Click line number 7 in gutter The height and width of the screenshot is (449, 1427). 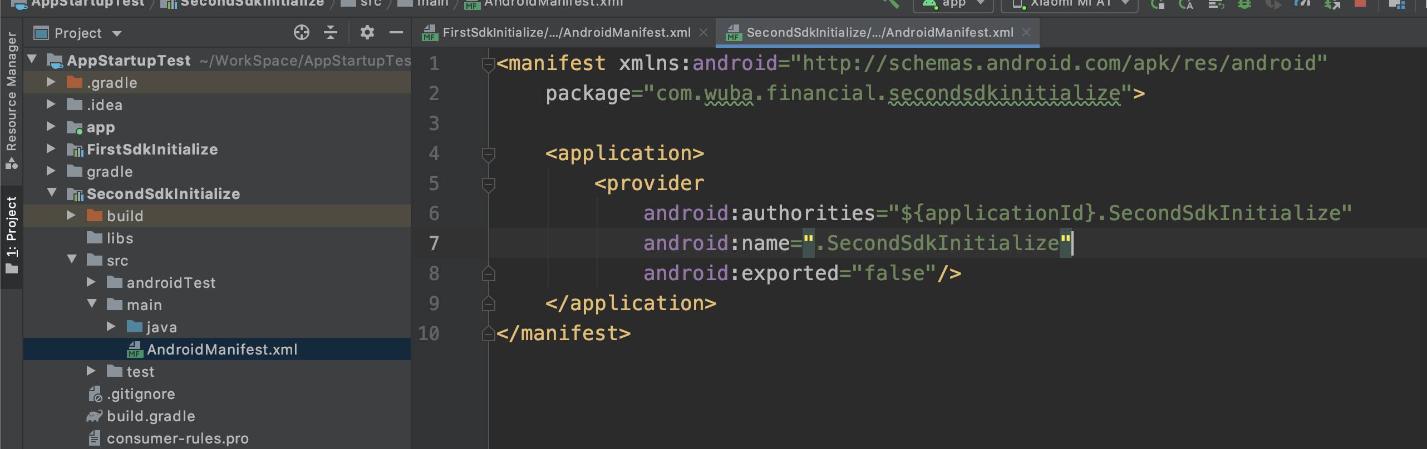[x=434, y=243]
